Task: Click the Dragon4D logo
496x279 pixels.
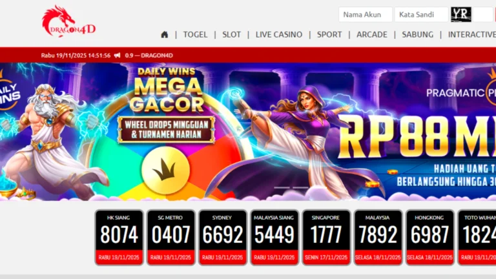Action: 68,21
